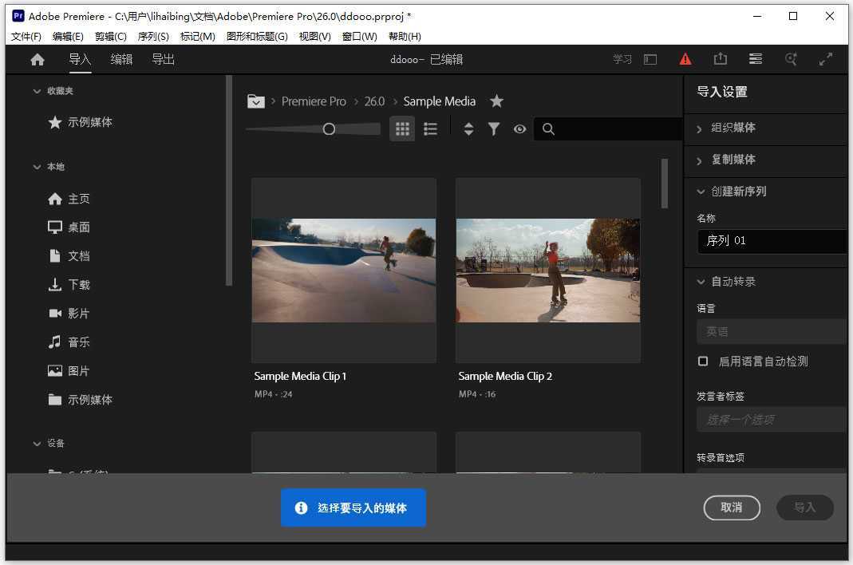853x565 pixels.
Task: Click the sort order arrows icon
Action: (468, 128)
